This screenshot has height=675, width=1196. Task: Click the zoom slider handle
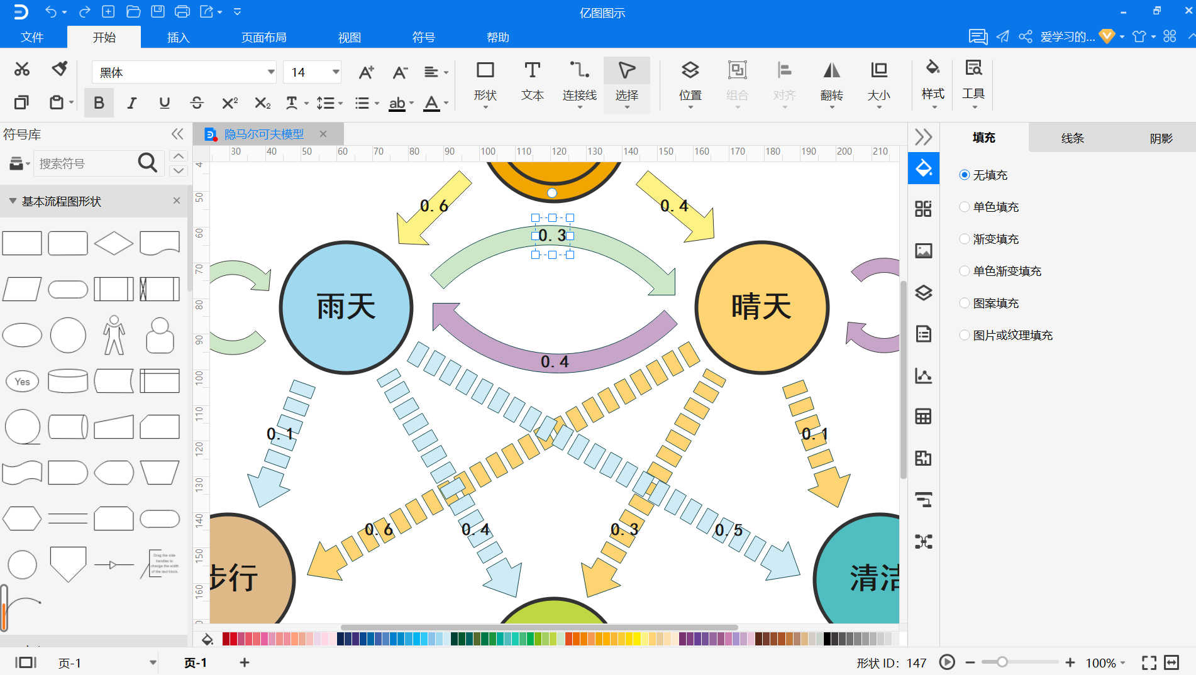click(1002, 662)
